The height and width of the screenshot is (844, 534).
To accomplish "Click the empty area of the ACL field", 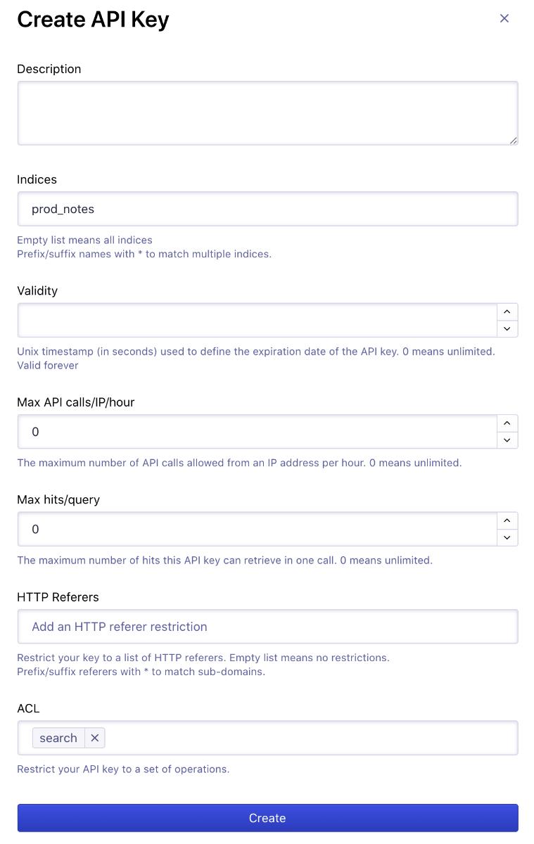I will tap(310, 738).
